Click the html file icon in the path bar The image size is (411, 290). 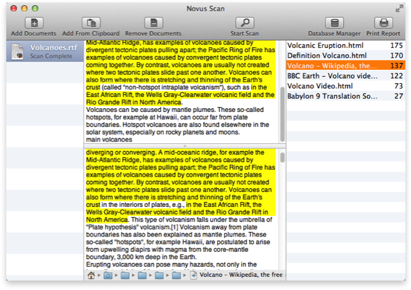[x=193, y=275]
